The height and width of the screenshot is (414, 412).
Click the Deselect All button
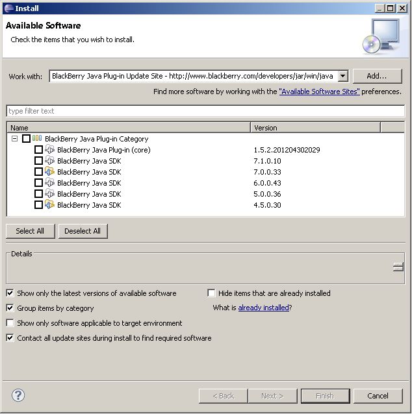point(83,231)
